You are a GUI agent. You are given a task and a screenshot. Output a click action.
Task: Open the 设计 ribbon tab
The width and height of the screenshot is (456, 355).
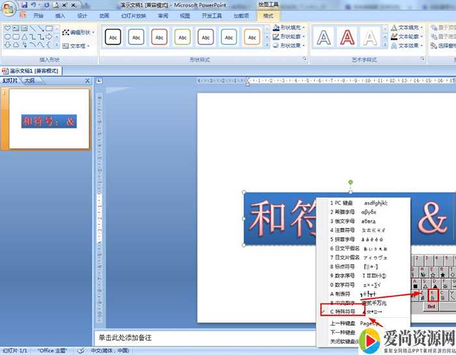[82, 16]
